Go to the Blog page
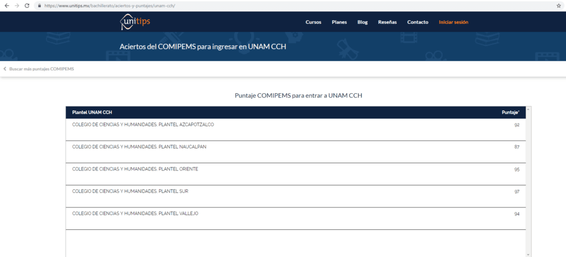Screen dimensions: 566x257 362,22
